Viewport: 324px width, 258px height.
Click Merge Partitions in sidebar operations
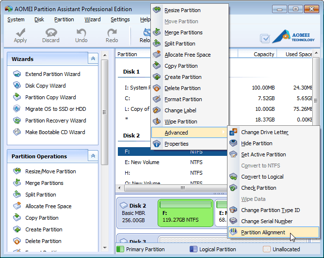click(x=44, y=183)
